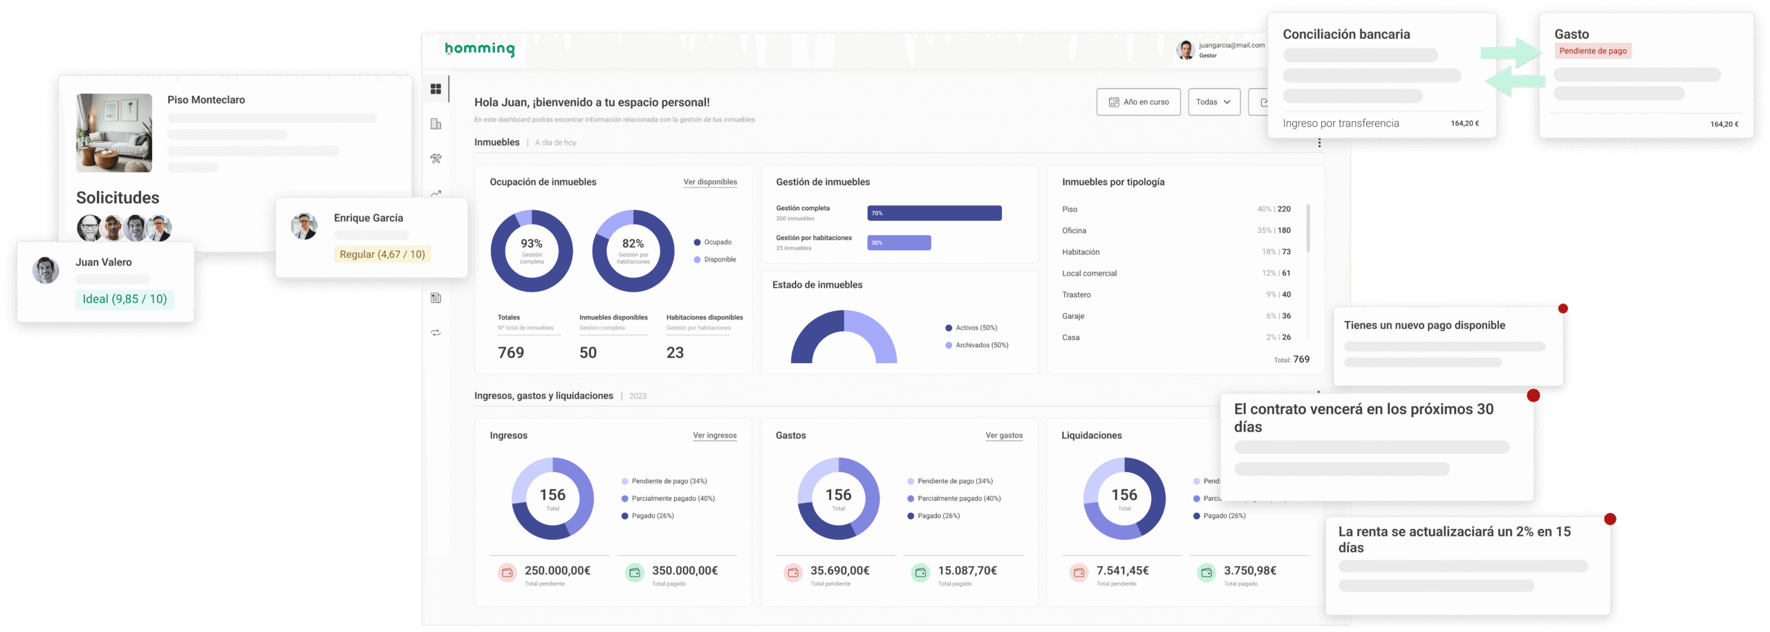Image resolution: width=1770 pixels, height=632 pixels.
Task: Click the buildings icon in sidebar
Action: (436, 124)
